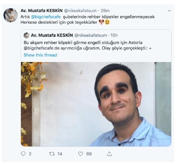Click the retweet count 14
The height and width of the screenshot is (164, 178).
pos(60,154)
